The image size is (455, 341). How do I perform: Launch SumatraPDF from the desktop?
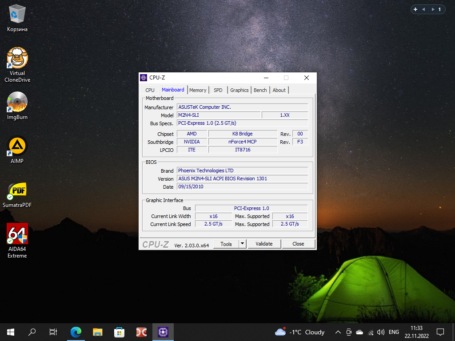(17, 195)
